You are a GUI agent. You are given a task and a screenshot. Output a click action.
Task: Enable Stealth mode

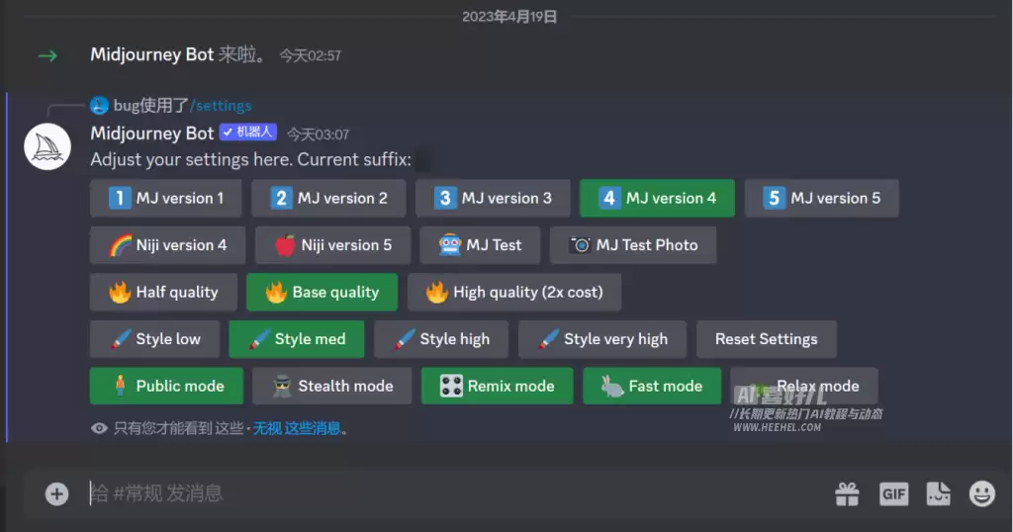tap(332, 386)
